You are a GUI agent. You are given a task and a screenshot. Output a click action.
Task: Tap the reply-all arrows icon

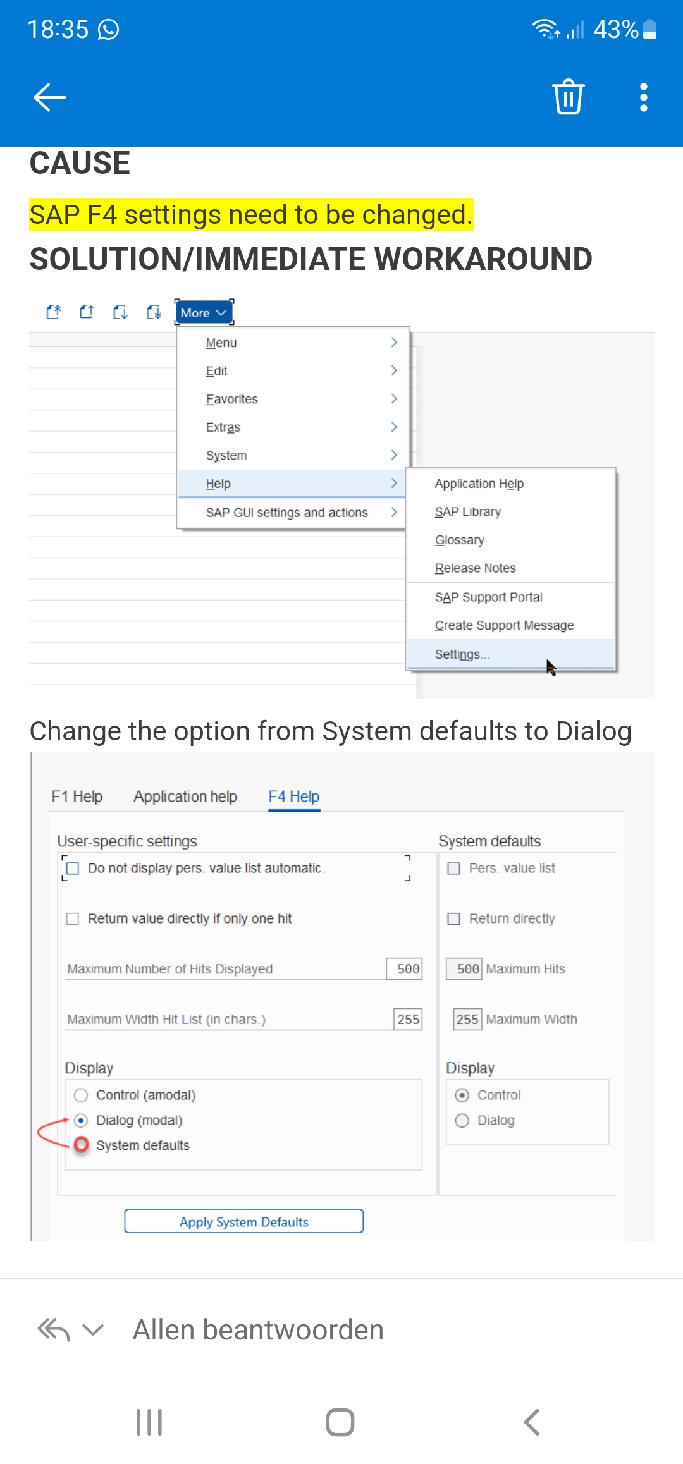tap(54, 1330)
